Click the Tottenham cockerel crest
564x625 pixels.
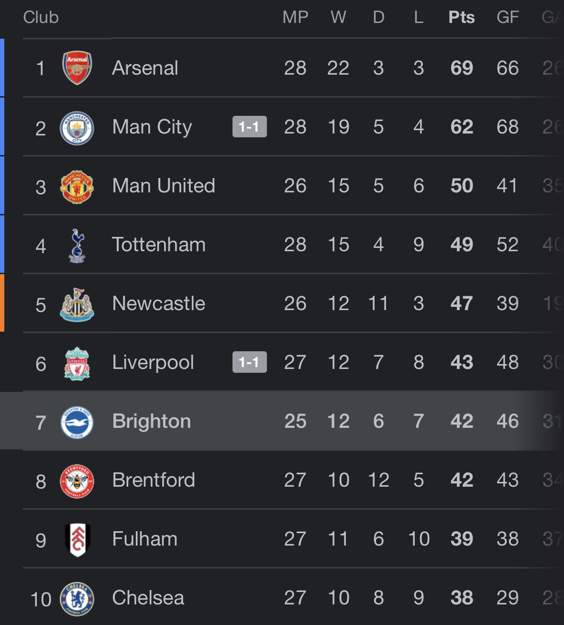(77, 246)
